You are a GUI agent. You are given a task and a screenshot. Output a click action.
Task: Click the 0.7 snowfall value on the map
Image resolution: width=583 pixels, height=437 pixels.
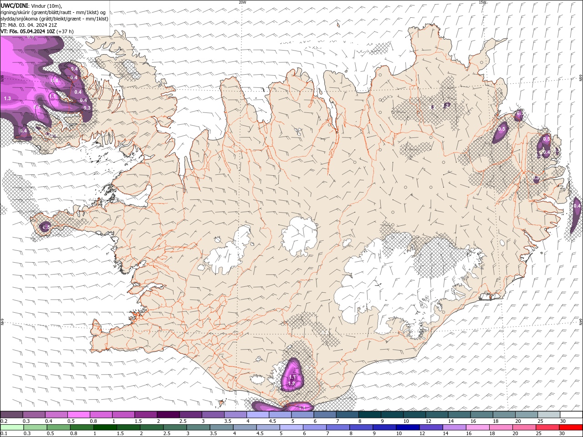[37, 107]
